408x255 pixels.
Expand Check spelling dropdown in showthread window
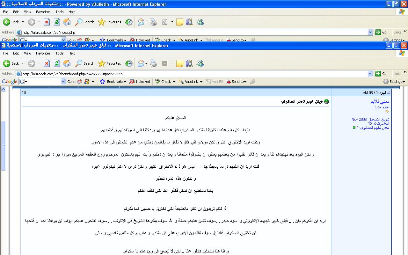(174, 82)
